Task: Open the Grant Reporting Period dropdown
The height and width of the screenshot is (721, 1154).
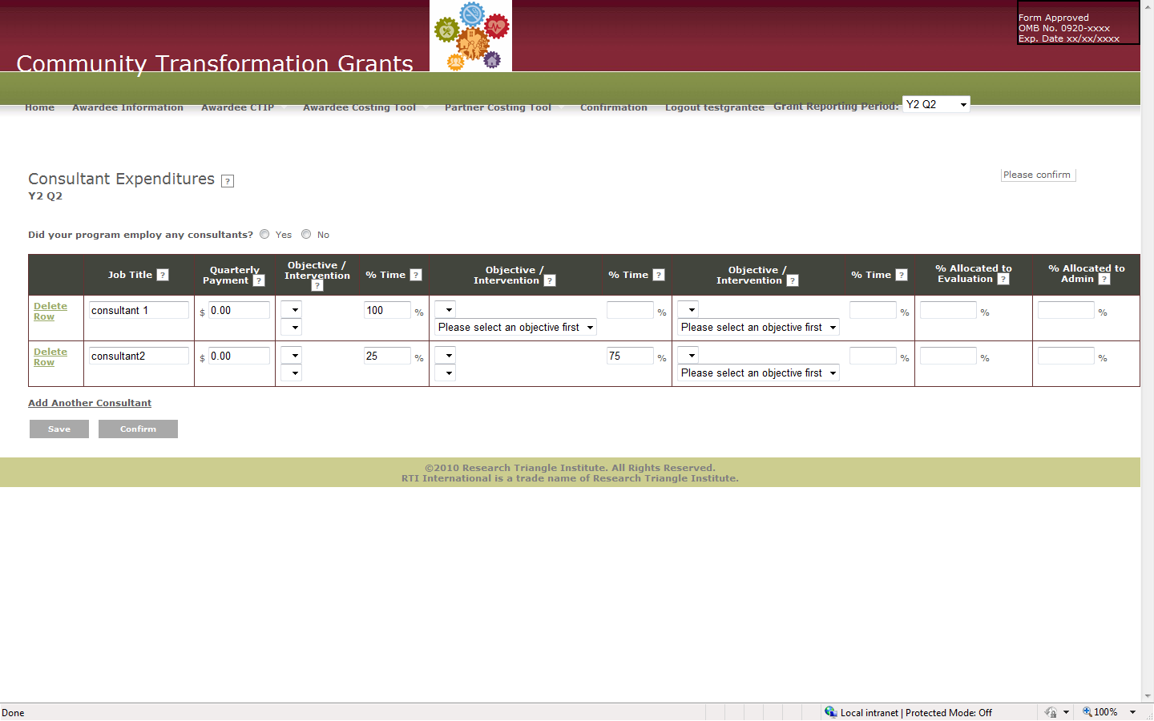Action: click(936, 104)
